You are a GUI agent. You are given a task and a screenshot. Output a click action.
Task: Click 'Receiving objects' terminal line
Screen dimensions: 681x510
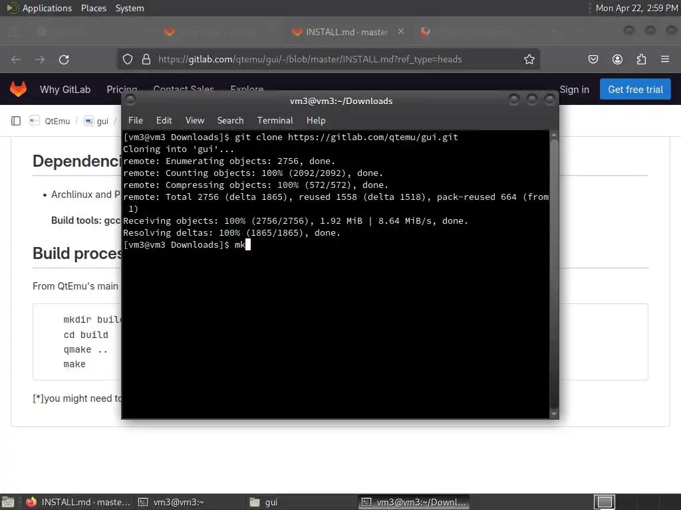[295, 220]
